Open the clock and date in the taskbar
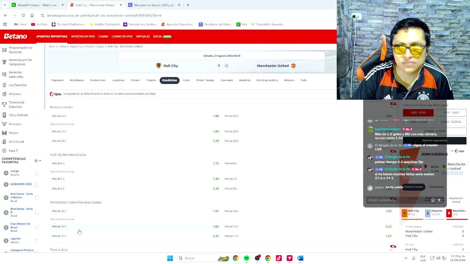Viewport: 470px width, 264px height. click(458, 258)
